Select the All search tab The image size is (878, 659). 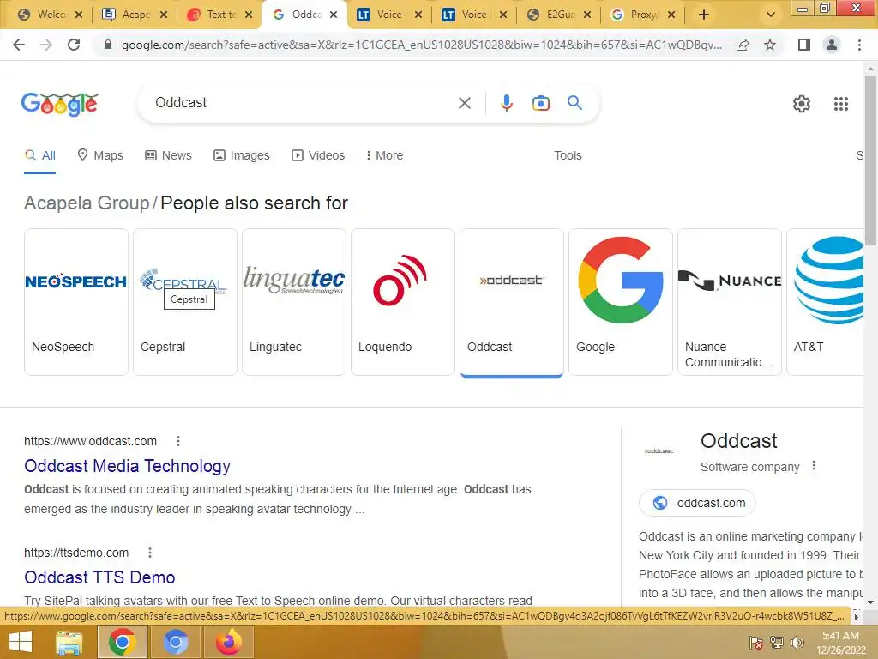coord(39,155)
